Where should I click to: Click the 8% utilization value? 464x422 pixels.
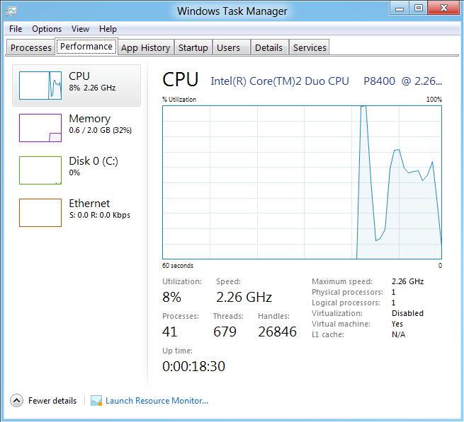coord(171,297)
